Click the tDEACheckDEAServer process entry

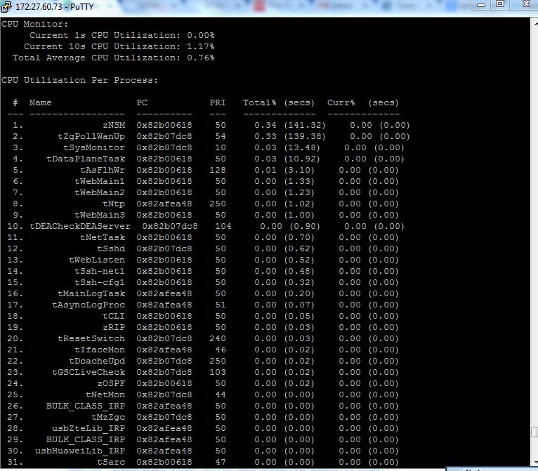coord(79,226)
